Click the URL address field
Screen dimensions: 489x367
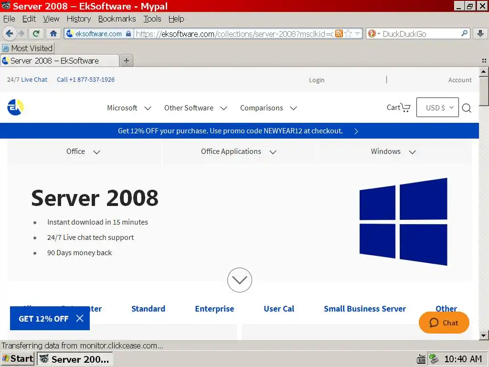click(234, 34)
